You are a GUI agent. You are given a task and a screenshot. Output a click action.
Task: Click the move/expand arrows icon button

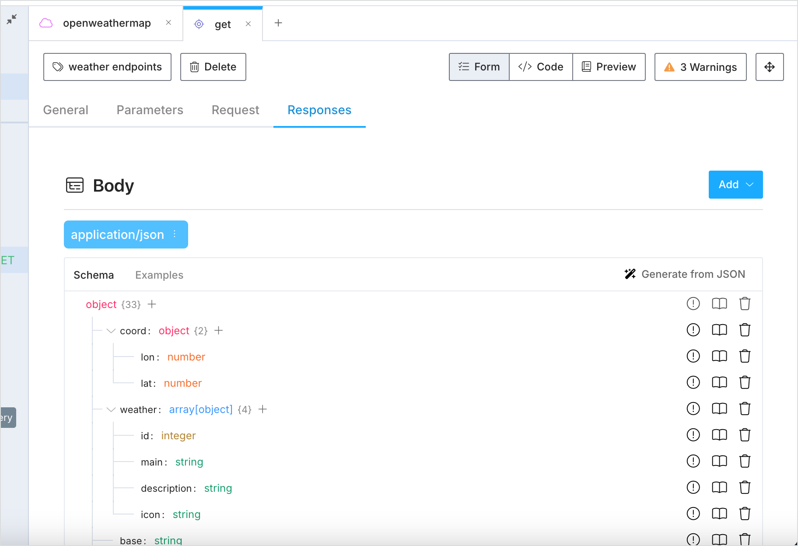pos(770,67)
